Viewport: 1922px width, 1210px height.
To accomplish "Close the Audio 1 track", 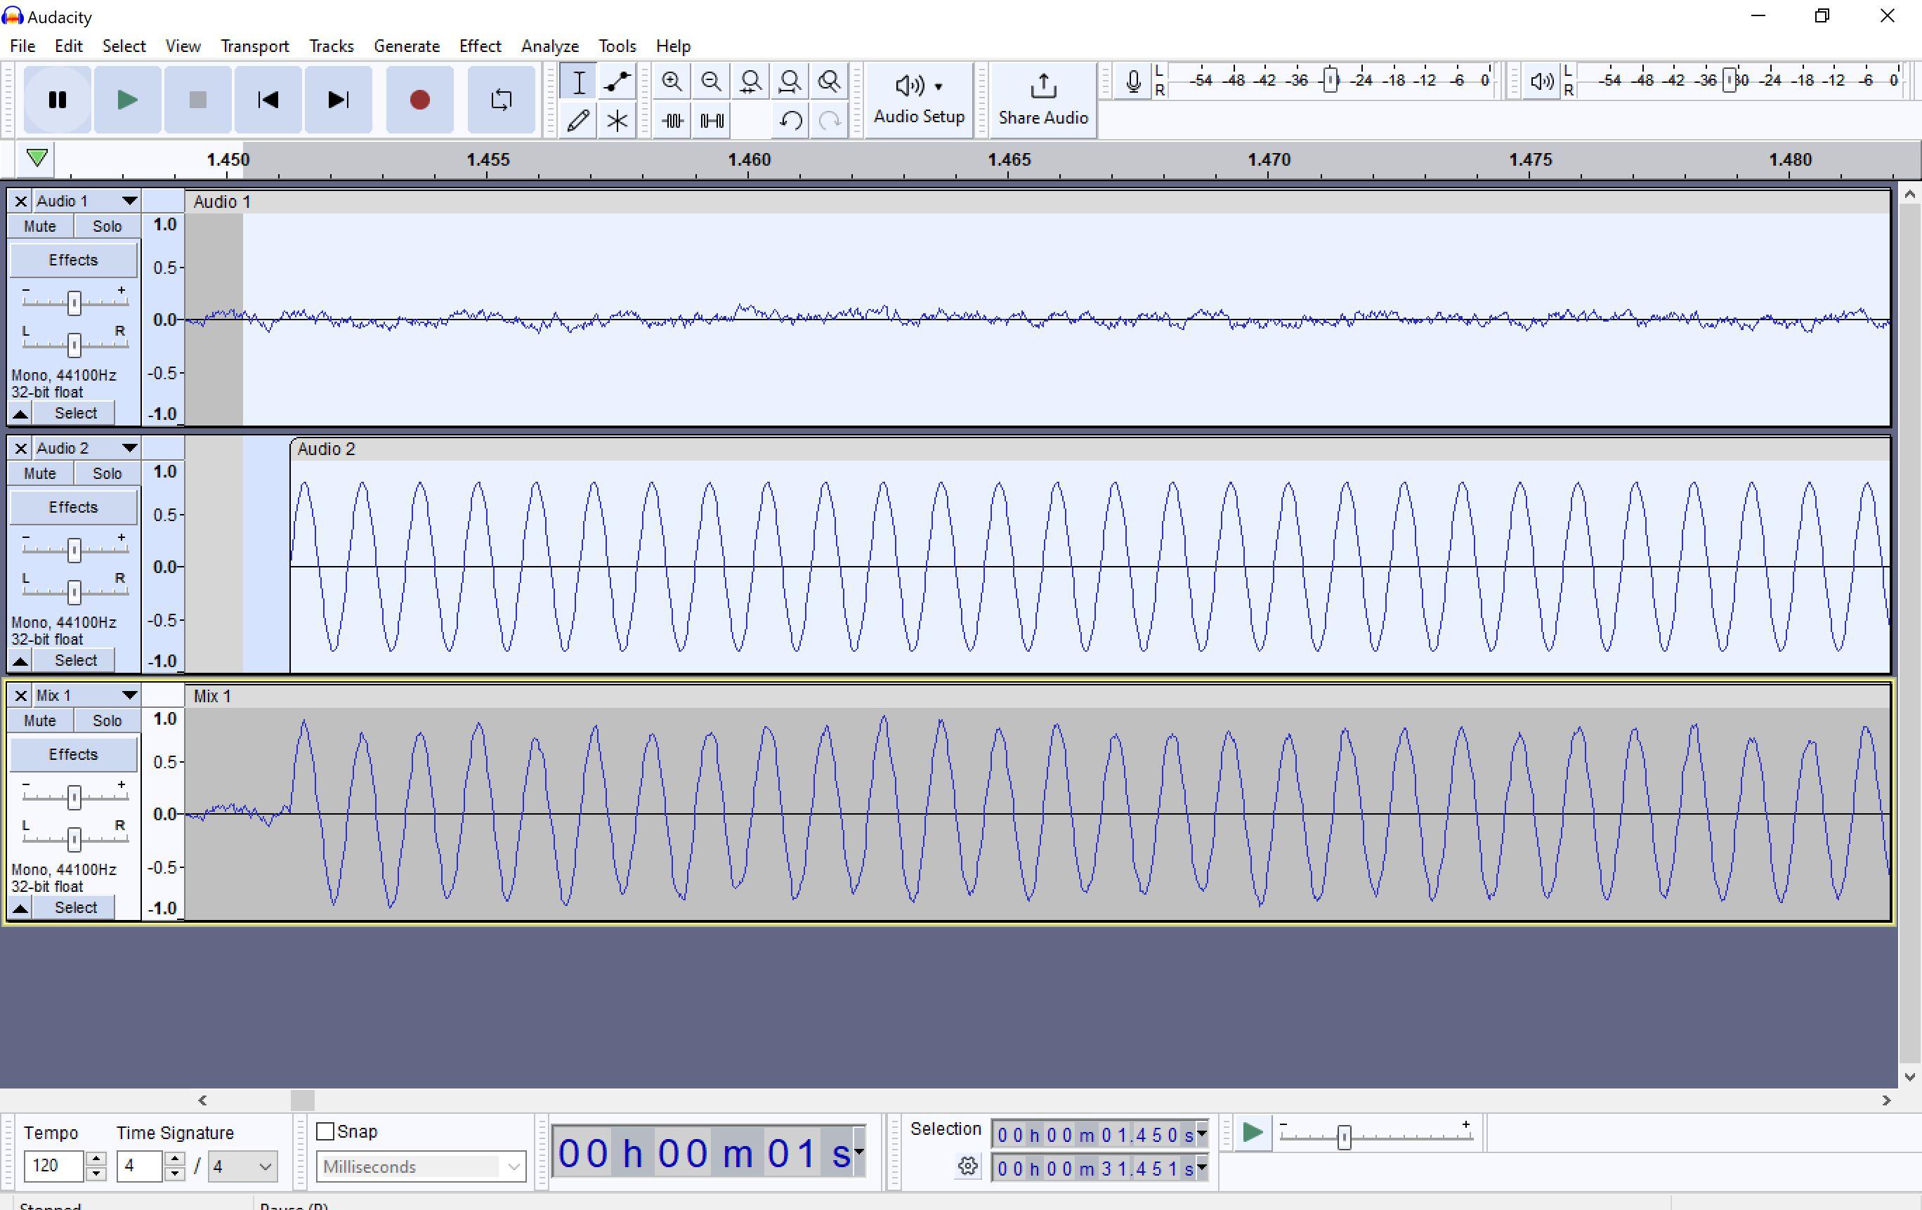I will 21,201.
